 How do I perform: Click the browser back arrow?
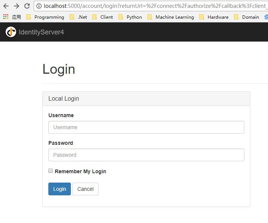[6, 6]
